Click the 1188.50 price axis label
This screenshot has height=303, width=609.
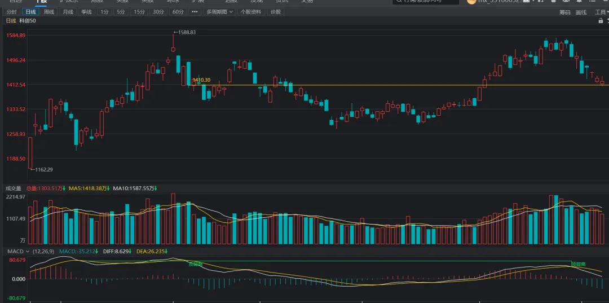(16, 159)
